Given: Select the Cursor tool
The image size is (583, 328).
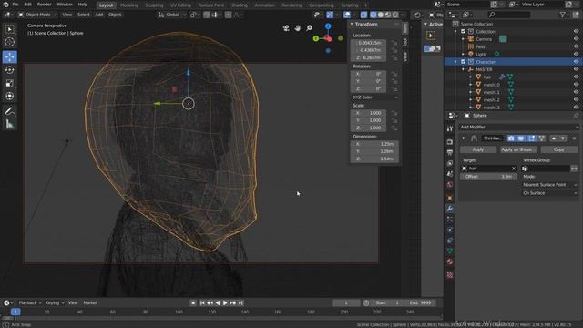Looking at the screenshot, I should 10,42.
